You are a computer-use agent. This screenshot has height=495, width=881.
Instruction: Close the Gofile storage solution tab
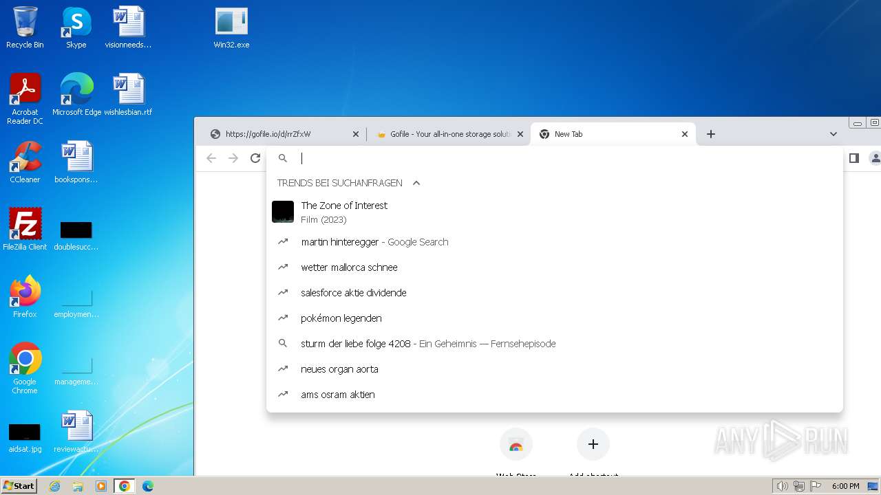pos(520,134)
